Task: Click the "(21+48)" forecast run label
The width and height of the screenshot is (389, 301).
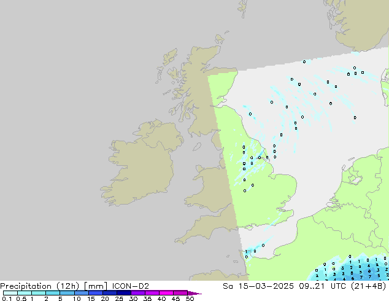Action: [369, 286]
